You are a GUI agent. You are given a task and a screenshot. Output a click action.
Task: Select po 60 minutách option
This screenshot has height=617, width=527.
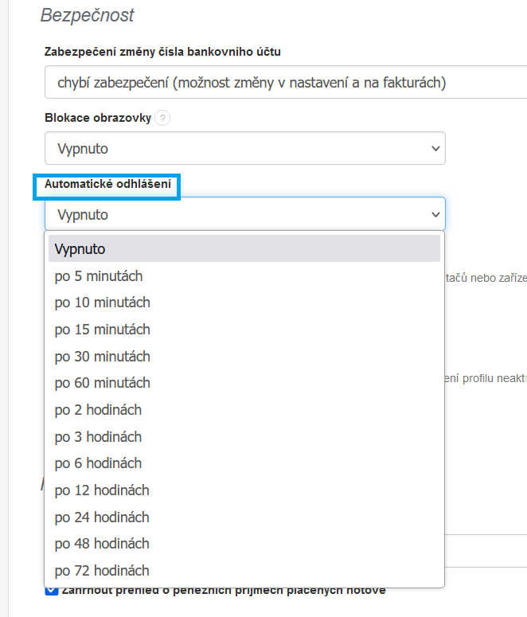click(244, 383)
